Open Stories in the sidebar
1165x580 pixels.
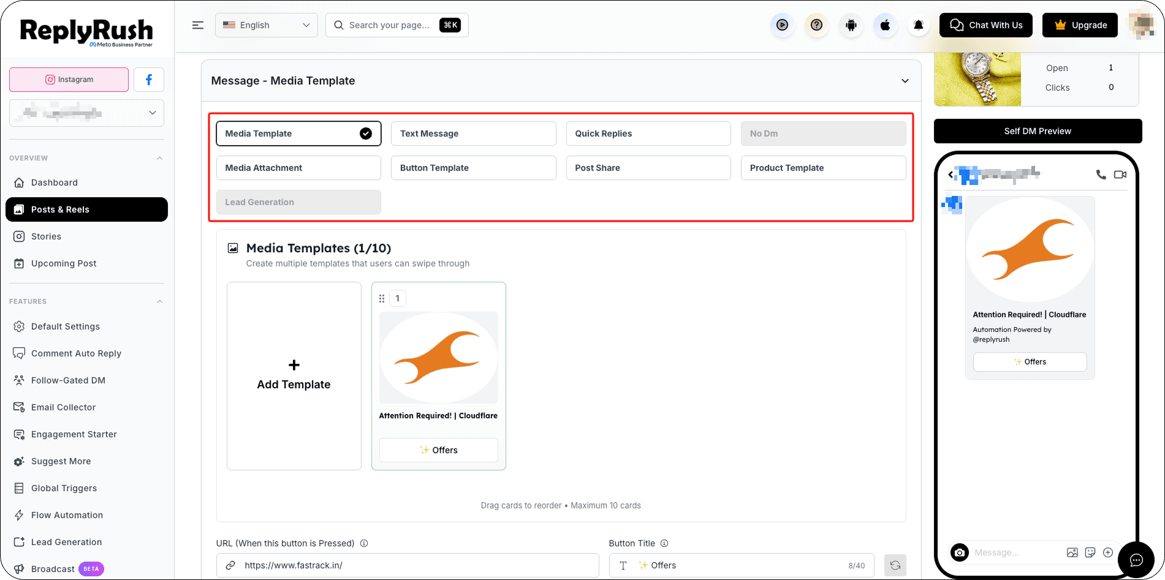point(86,236)
